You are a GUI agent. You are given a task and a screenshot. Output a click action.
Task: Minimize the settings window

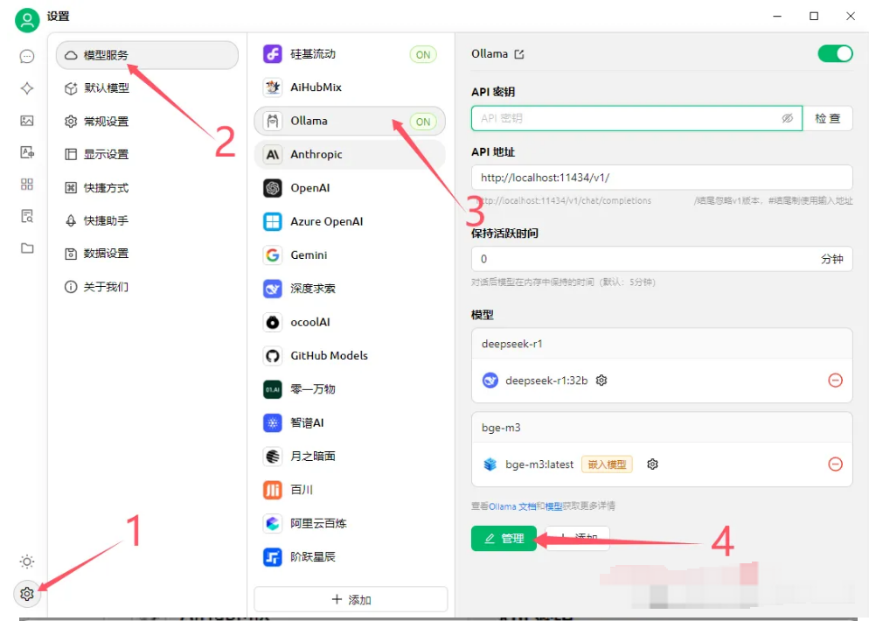coord(777,16)
